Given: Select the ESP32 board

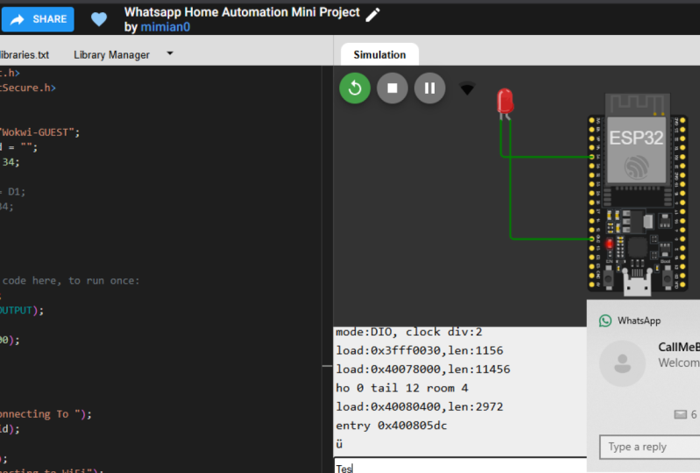Looking at the screenshot, I should tap(637, 194).
